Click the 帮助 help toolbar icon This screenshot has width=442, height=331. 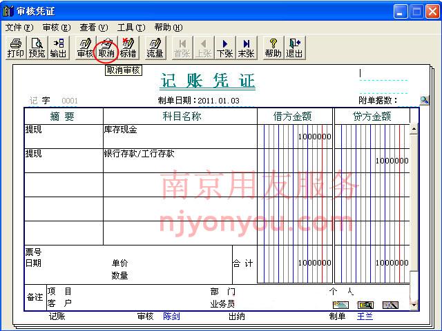pyautogui.click(x=273, y=48)
